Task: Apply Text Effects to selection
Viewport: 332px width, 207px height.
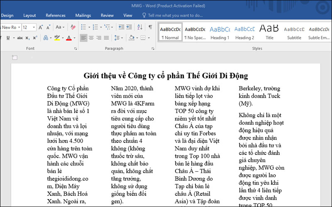Action: click(46, 38)
